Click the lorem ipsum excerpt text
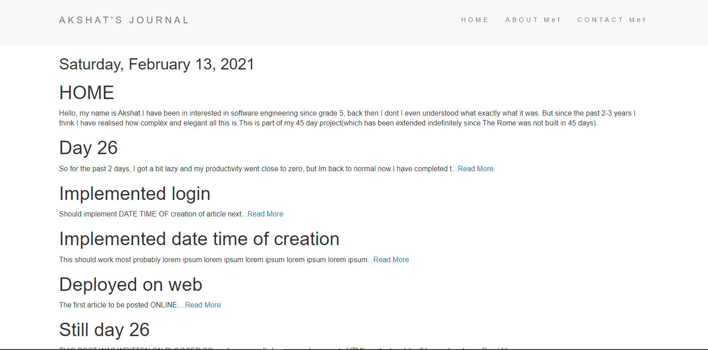Screen dimensions: 708x350 213,259
